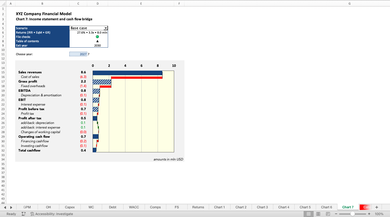Zoom in with the plus button
Screen dimensions: 390x217
click(369, 214)
